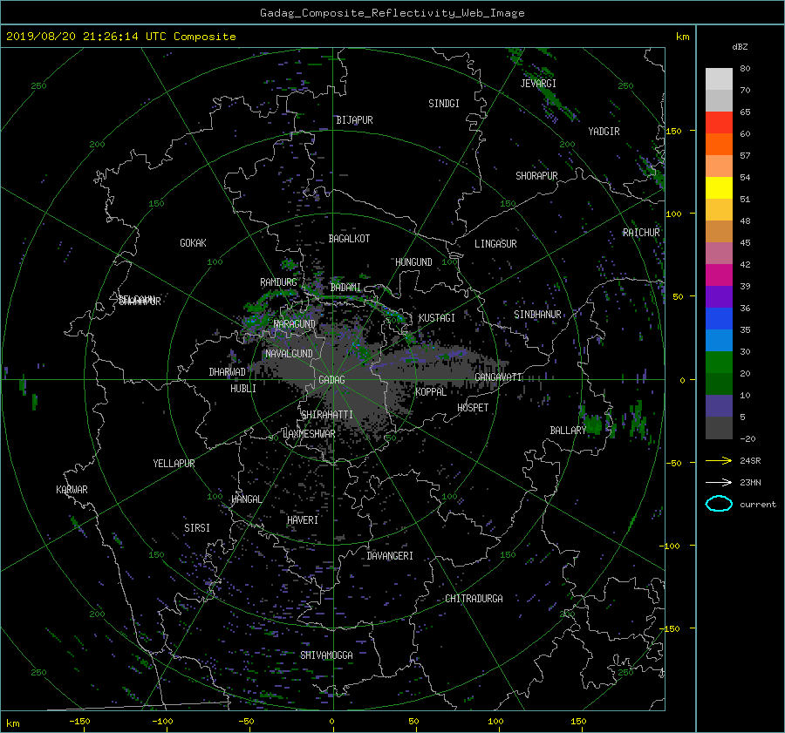This screenshot has width=785, height=733.
Task: Click the BAGALKOT city label
Action: coord(349,239)
